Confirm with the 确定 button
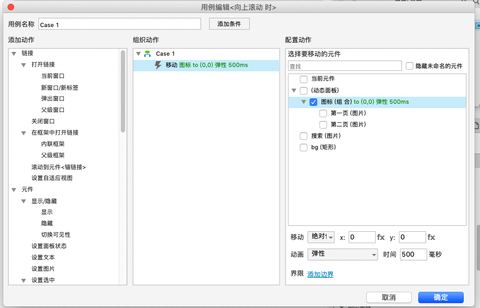Viewport: 480px width, 308px height. tap(441, 297)
